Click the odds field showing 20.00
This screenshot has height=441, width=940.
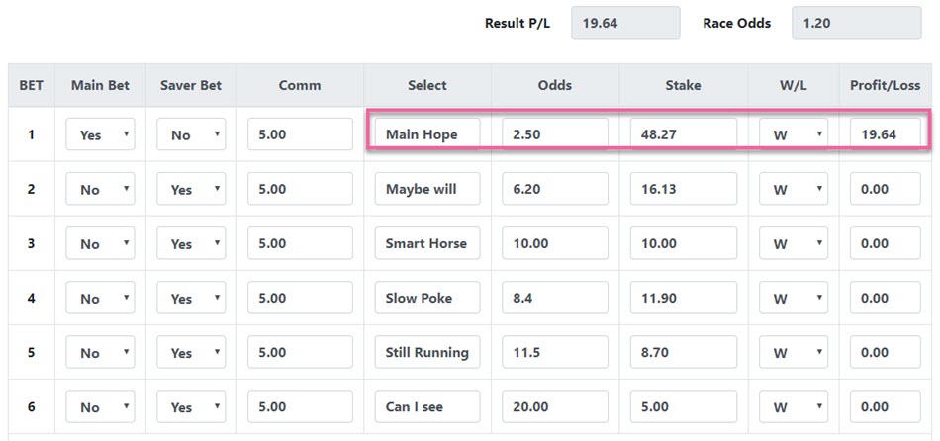point(555,406)
